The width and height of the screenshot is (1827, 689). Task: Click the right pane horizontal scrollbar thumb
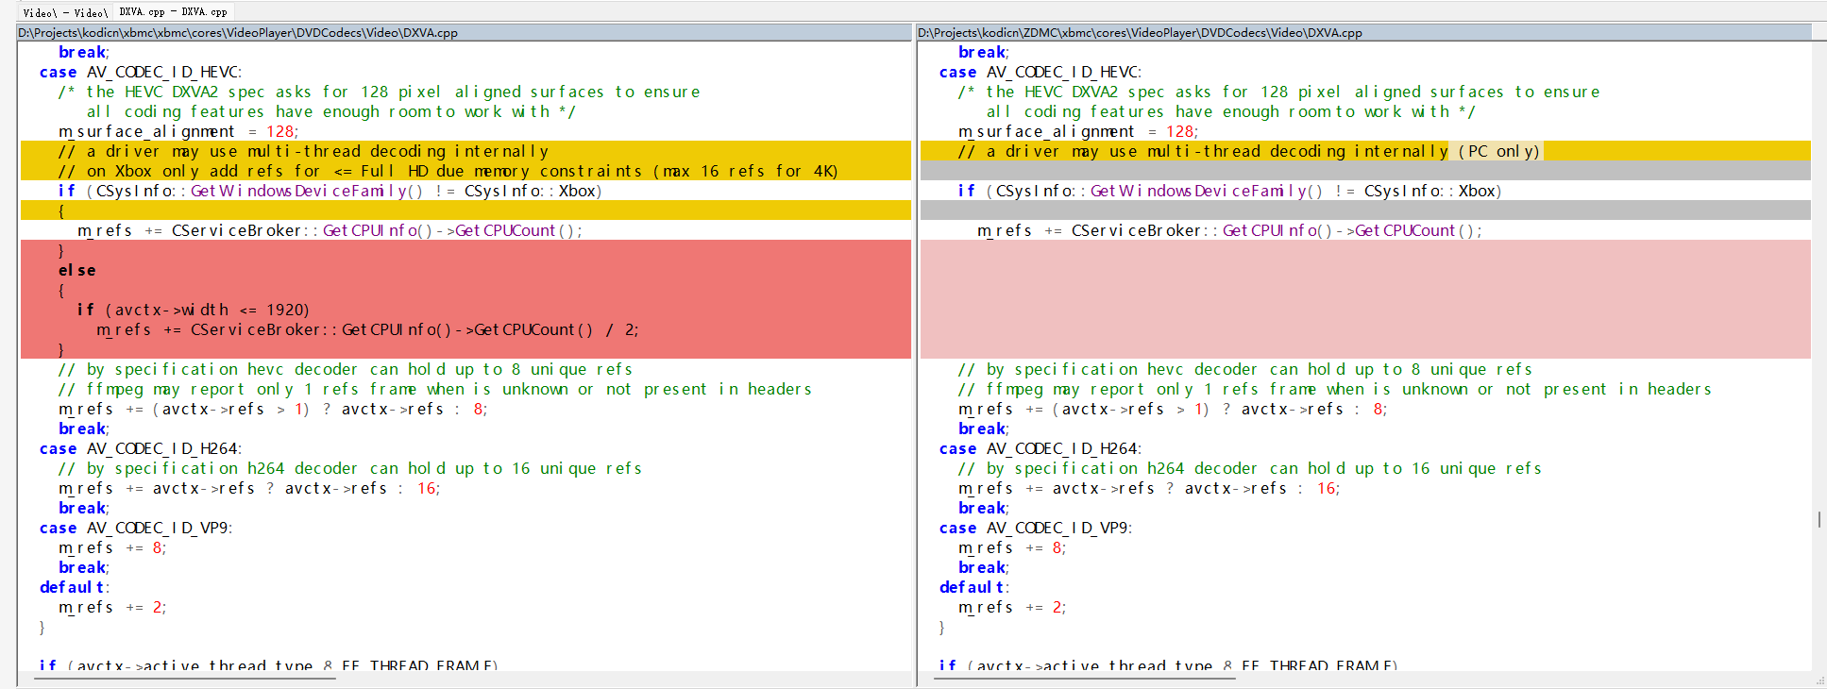coord(1085,678)
